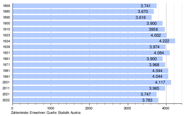Click the 2000 axis tick label
The width and height of the screenshot is (188, 116).
[89, 108]
